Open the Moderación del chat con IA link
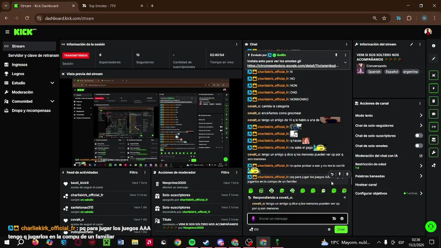The height and width of the screenshot is (248, 441). (389, 156)
